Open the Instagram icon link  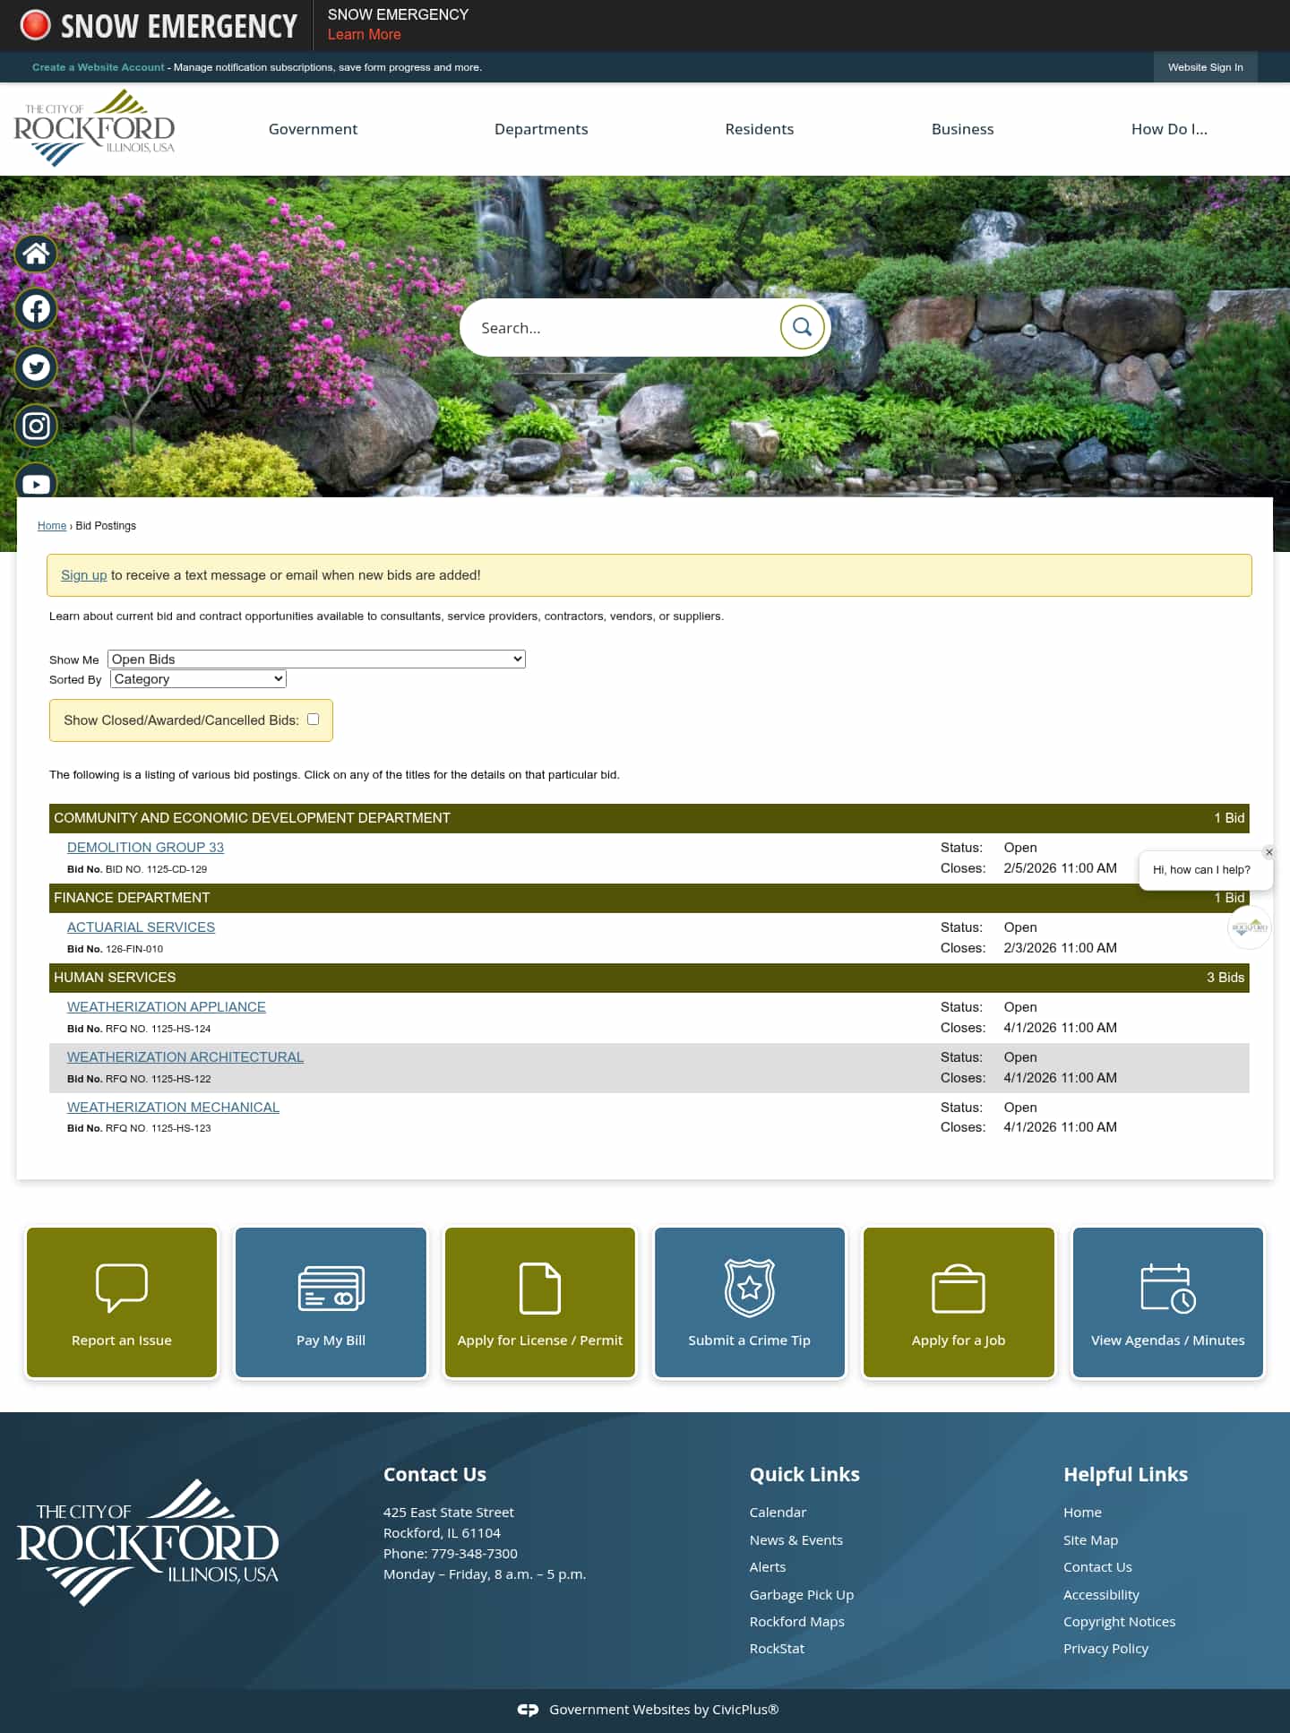point(36,426)
